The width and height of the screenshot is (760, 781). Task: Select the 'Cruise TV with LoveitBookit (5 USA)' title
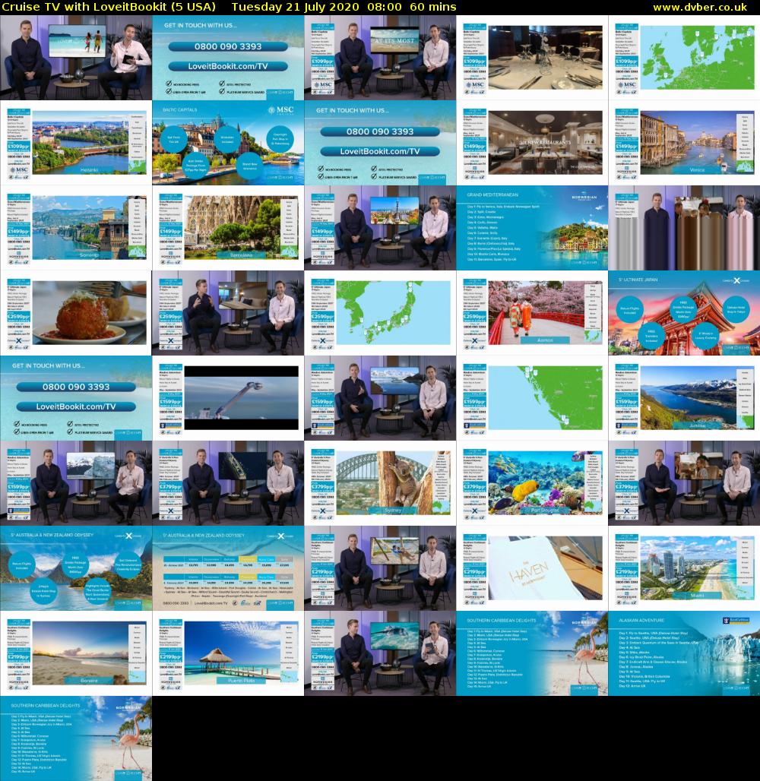(109, 7)
